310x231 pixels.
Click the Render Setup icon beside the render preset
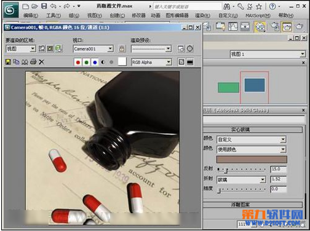[x=181, y=49]
